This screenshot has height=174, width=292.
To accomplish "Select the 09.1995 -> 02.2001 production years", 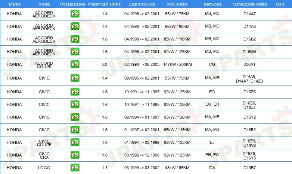I will coord(142,78).
